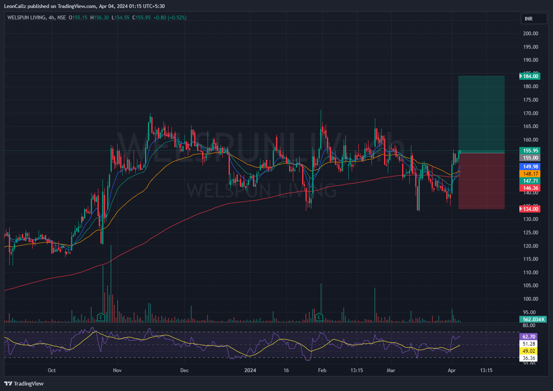This screenshot has width=553, height=391.
Task: Click the first earnings 'E' marker near November
Action: (x=101, y=317)
